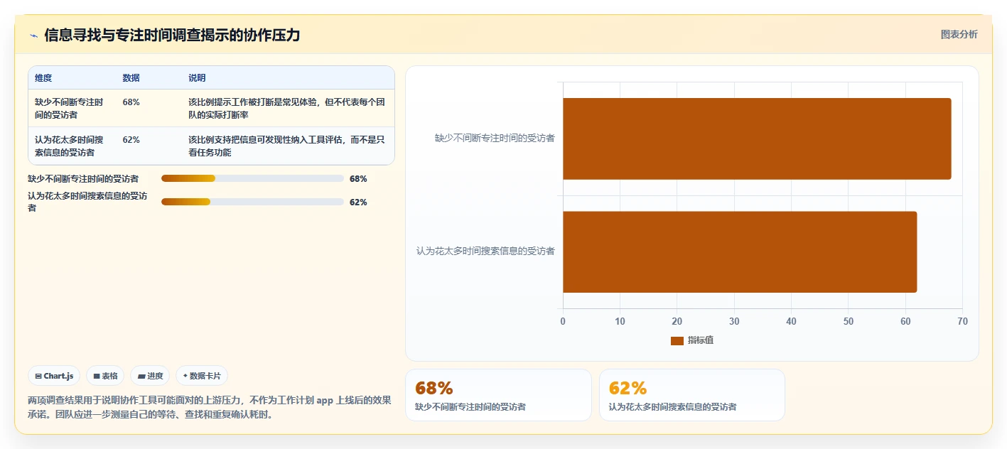The image size is (1007, 449).
Task: Click the 68% label beside progress bar
Action: pyautogui.click(x=358, y=179)
